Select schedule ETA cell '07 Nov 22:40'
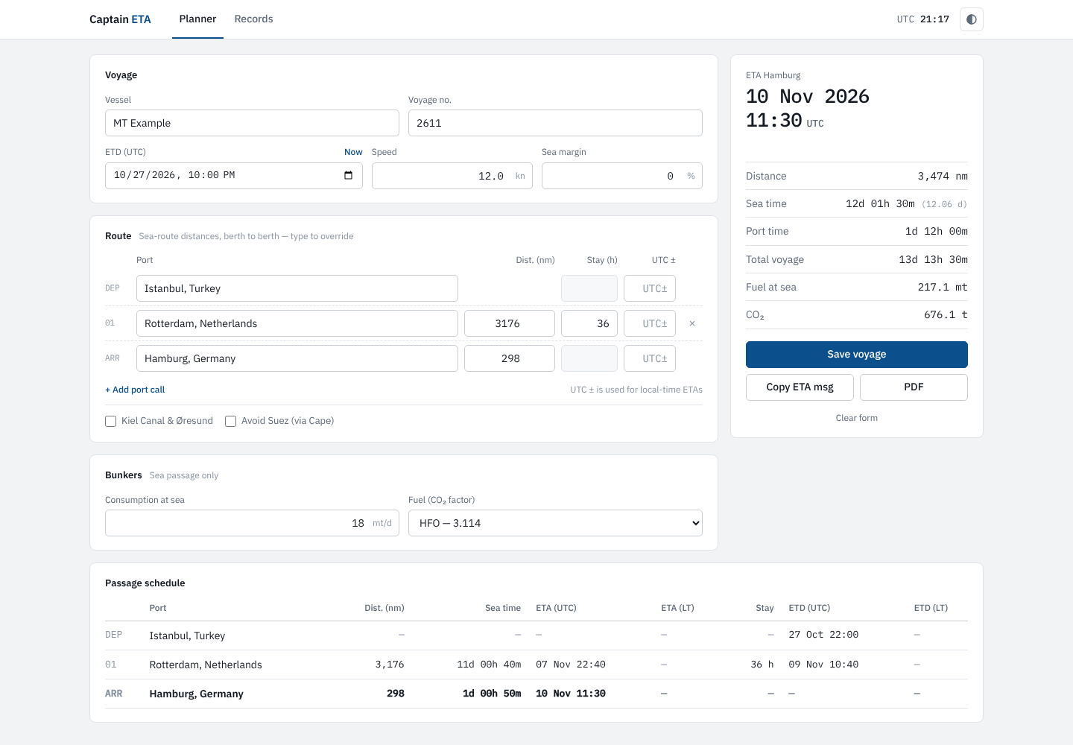 [x=571, y=665]
